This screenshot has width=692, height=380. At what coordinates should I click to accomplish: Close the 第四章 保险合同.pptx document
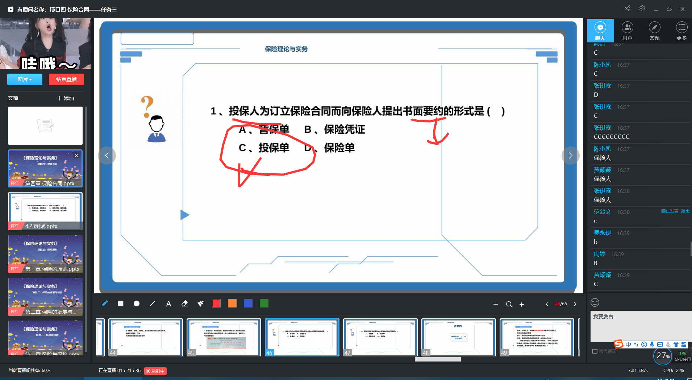(x=76, y=156)
